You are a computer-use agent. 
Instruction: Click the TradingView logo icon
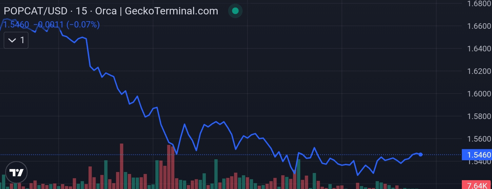coord(16,172)
